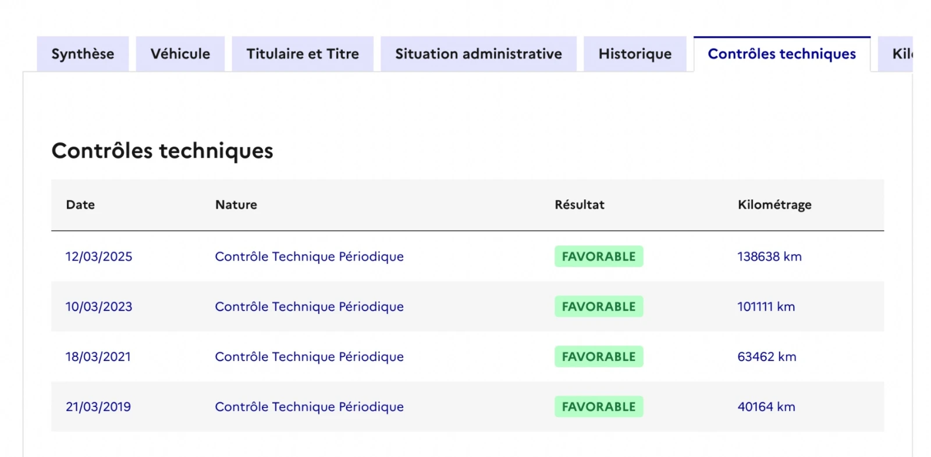
Task: Click the FAVORABLE badge for 12/03/2025
Action: pyautogui.click(x=598, y=256)
